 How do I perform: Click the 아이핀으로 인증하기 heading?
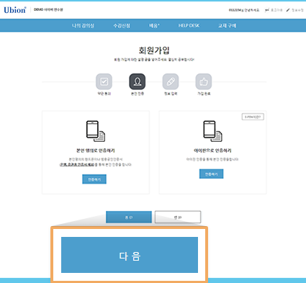point(212,151)
